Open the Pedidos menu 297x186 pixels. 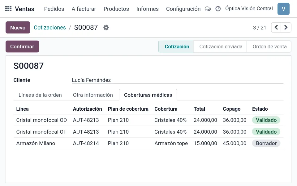coord(54,9)
